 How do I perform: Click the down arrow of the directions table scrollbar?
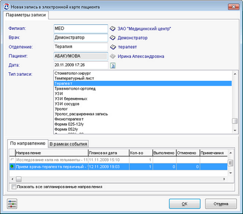coord(231,173)
